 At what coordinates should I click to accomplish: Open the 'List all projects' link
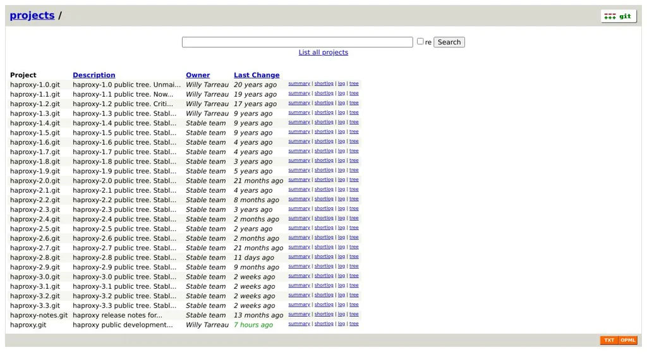[x=323, y=52]
